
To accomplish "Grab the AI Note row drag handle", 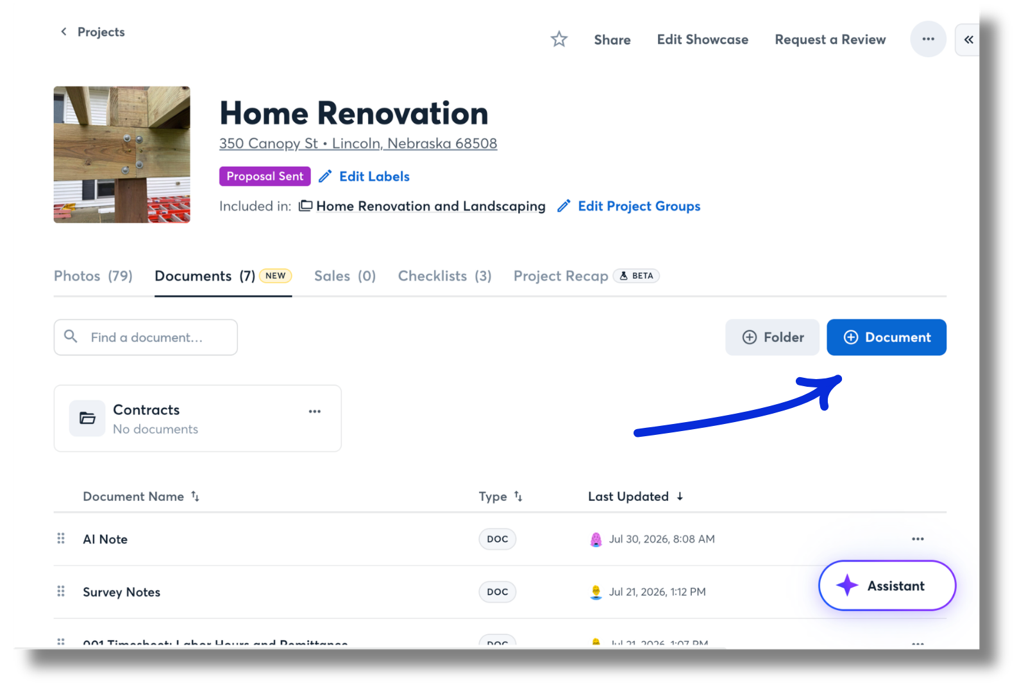I will click(x=61, y=538).
